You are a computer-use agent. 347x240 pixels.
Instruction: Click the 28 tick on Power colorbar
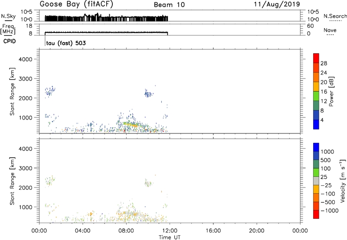pyautogui.click(x=324, y=63)
